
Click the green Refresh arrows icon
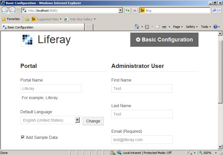coord(128,10)
